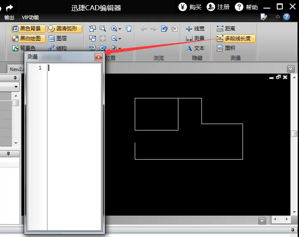Toggle the 文本 text hide option

click(195, 48)
